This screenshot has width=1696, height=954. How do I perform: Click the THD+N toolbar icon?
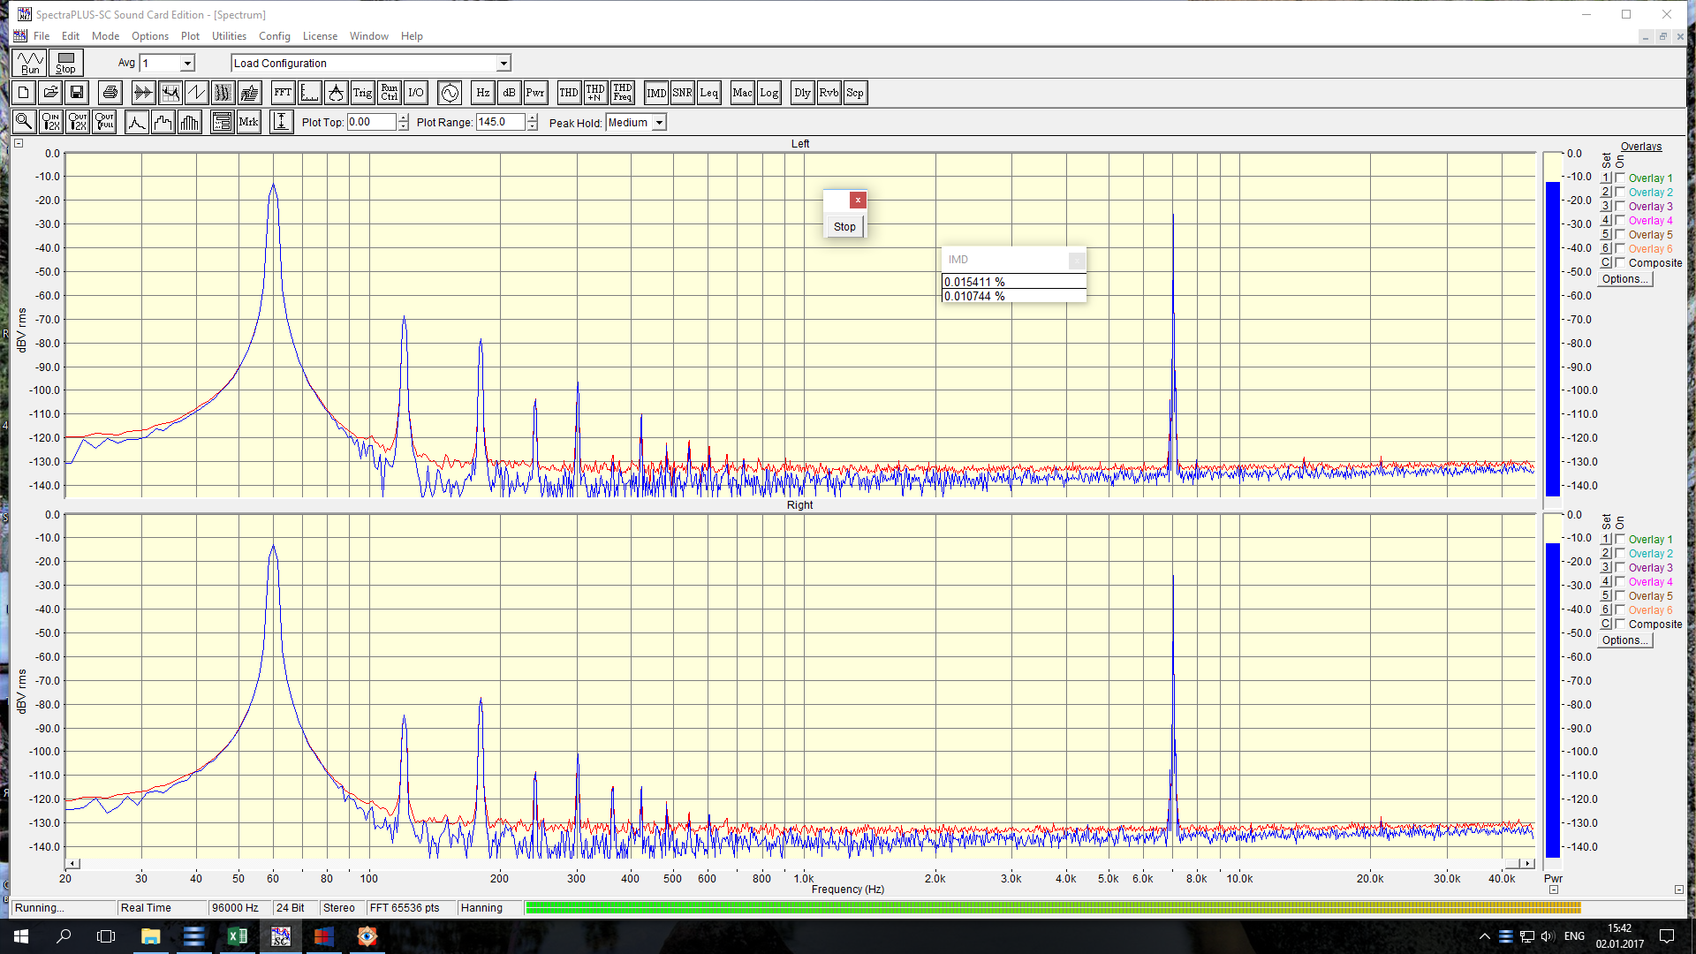[x=595, y=93]
